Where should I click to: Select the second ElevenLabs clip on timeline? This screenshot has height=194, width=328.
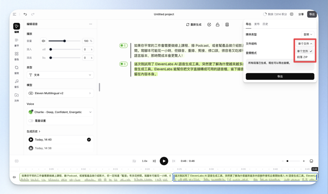[245, 177]
